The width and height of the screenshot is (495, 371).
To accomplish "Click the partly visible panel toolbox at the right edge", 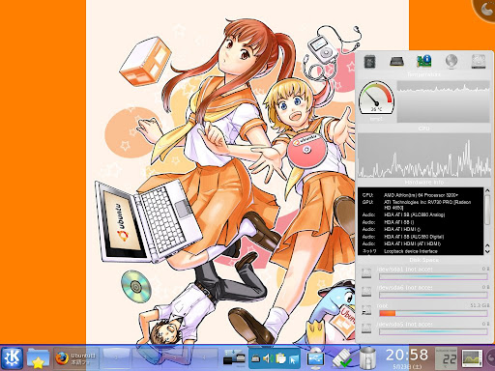I will click(x=490, y=357).
